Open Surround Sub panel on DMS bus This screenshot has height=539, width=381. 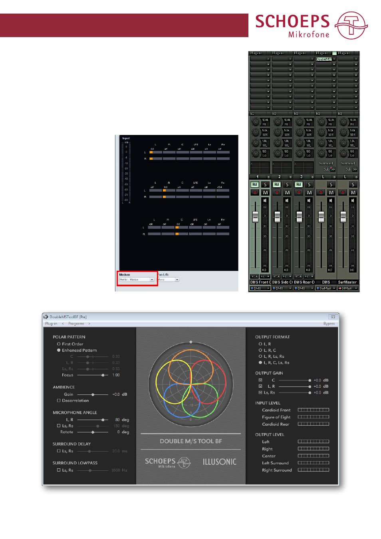pos(333,169)
